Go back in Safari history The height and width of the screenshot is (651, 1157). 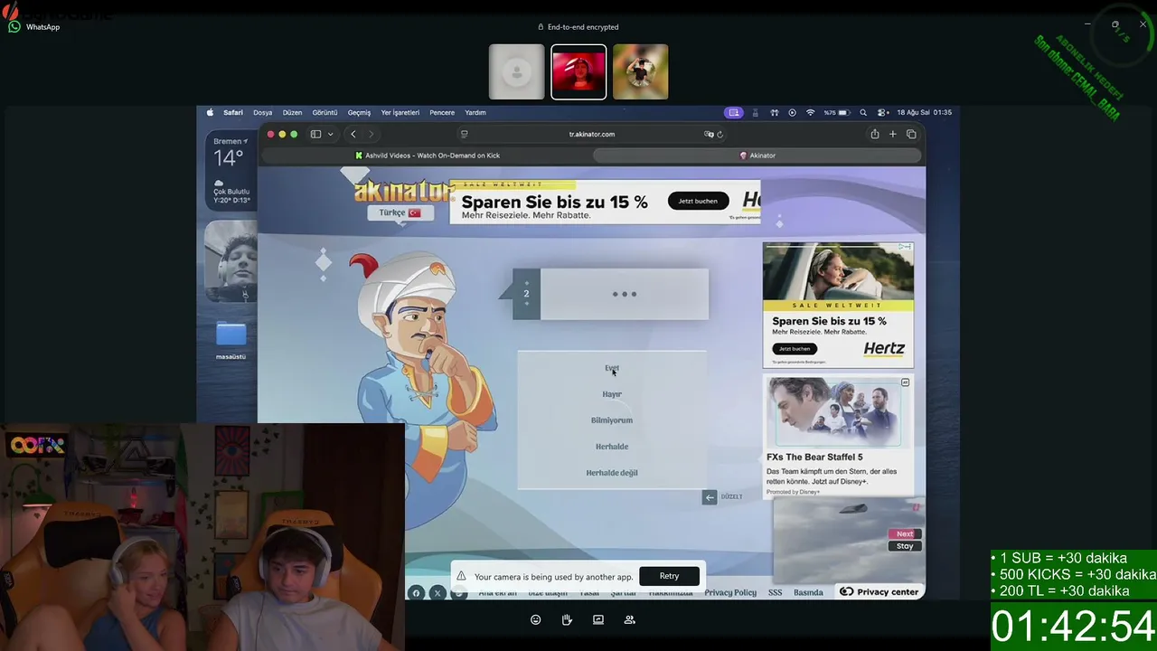coord(353,134)
